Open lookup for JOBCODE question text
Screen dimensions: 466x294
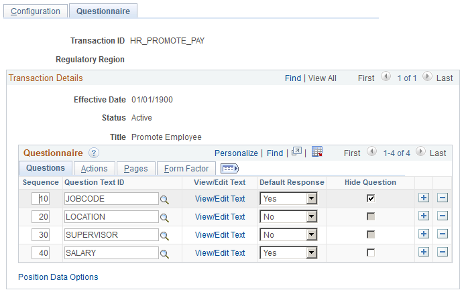pyautogui.click(x=164, y=200)
